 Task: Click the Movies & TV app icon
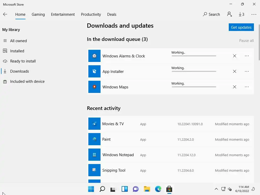(x=94, y=124)
